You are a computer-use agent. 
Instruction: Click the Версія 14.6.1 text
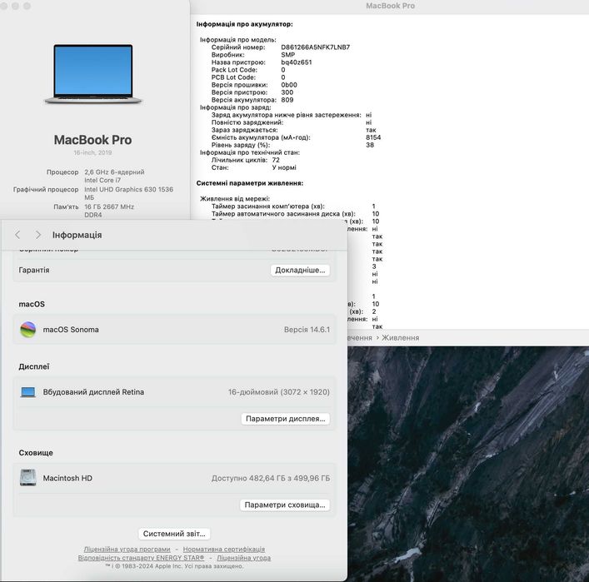tap(307, 330)
